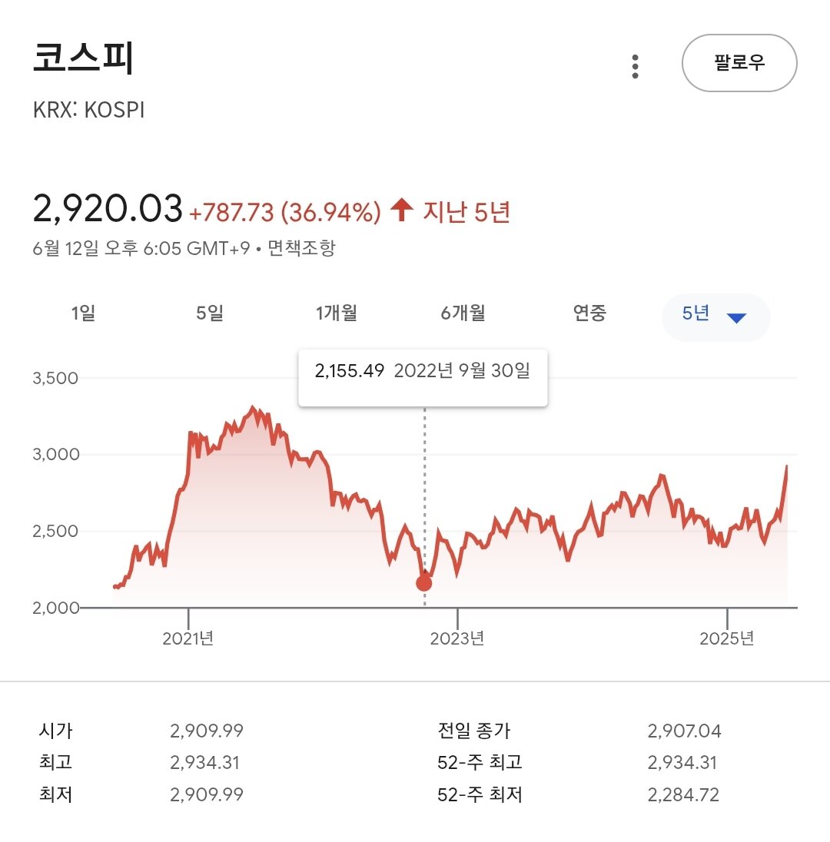Follow KOSPI with the 팔로우 button
Viewport: 830px width, 842px height.
739,63
